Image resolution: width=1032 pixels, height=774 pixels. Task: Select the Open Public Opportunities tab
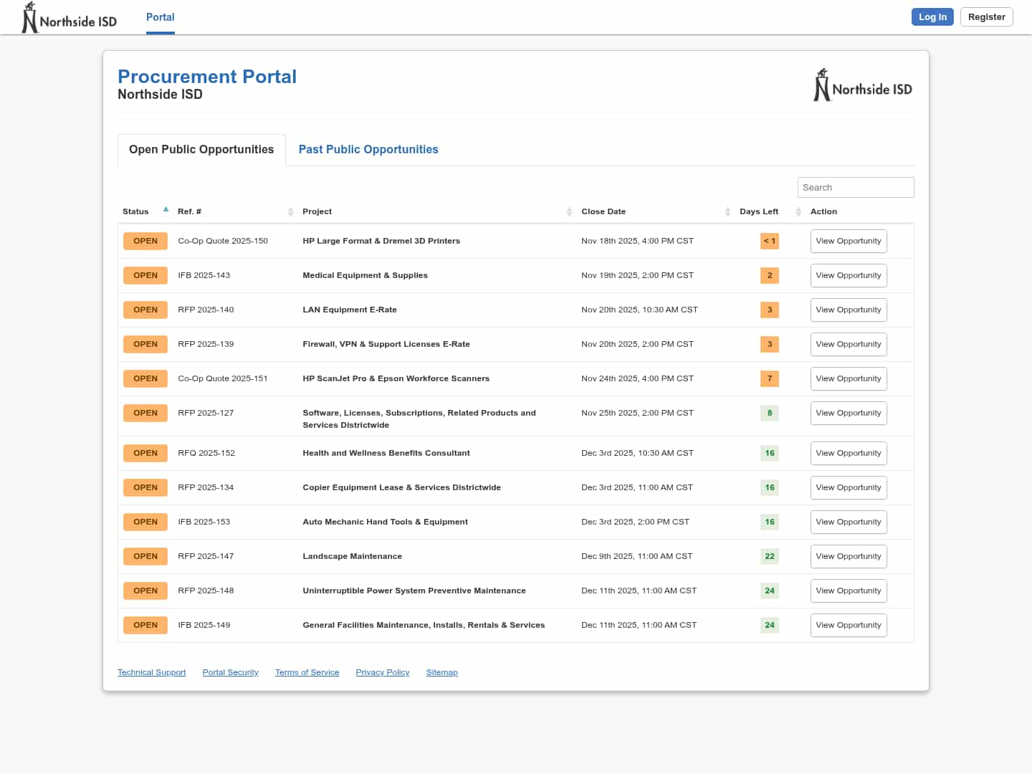(201, 149)
